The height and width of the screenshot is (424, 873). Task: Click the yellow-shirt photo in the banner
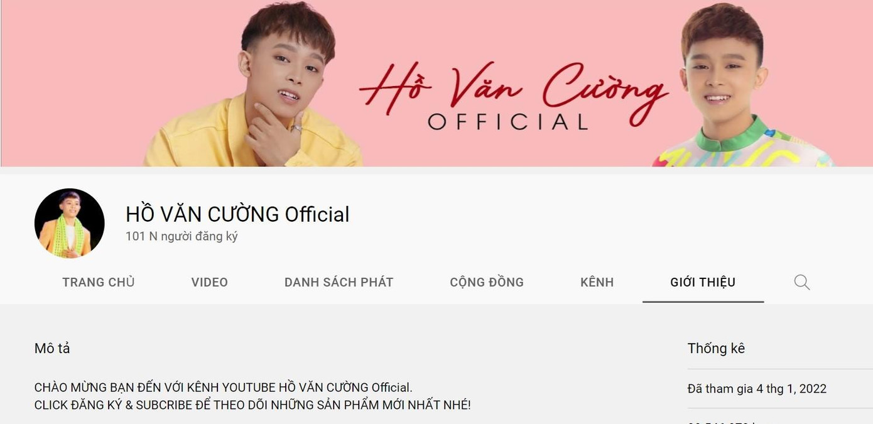pyautogui.click(x=253, y=85)
